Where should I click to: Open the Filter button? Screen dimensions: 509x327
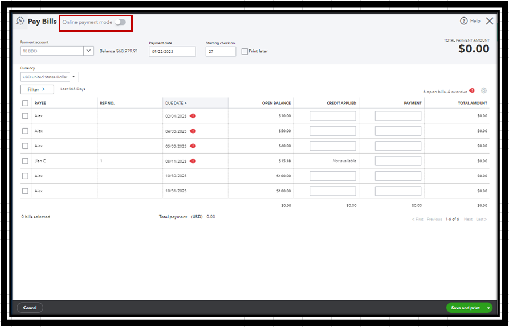[36, 89]
